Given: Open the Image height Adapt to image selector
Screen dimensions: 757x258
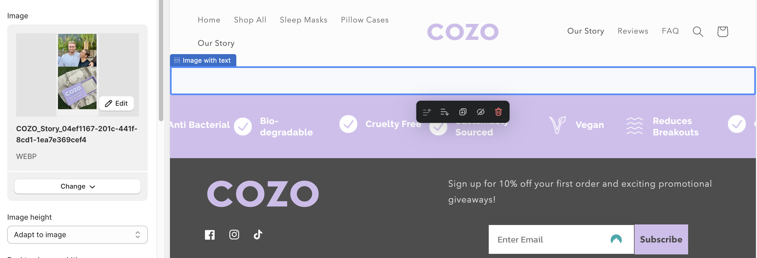Looking at the screenshot, I should tap(77, 234).
